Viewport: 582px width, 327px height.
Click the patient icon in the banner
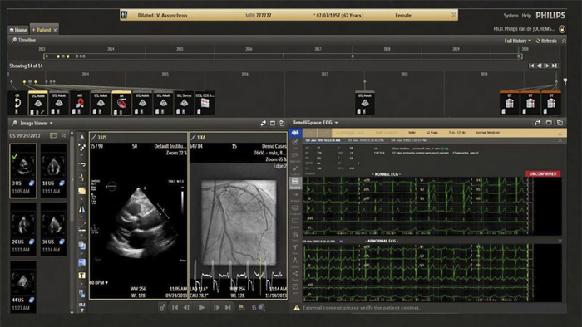125,15
